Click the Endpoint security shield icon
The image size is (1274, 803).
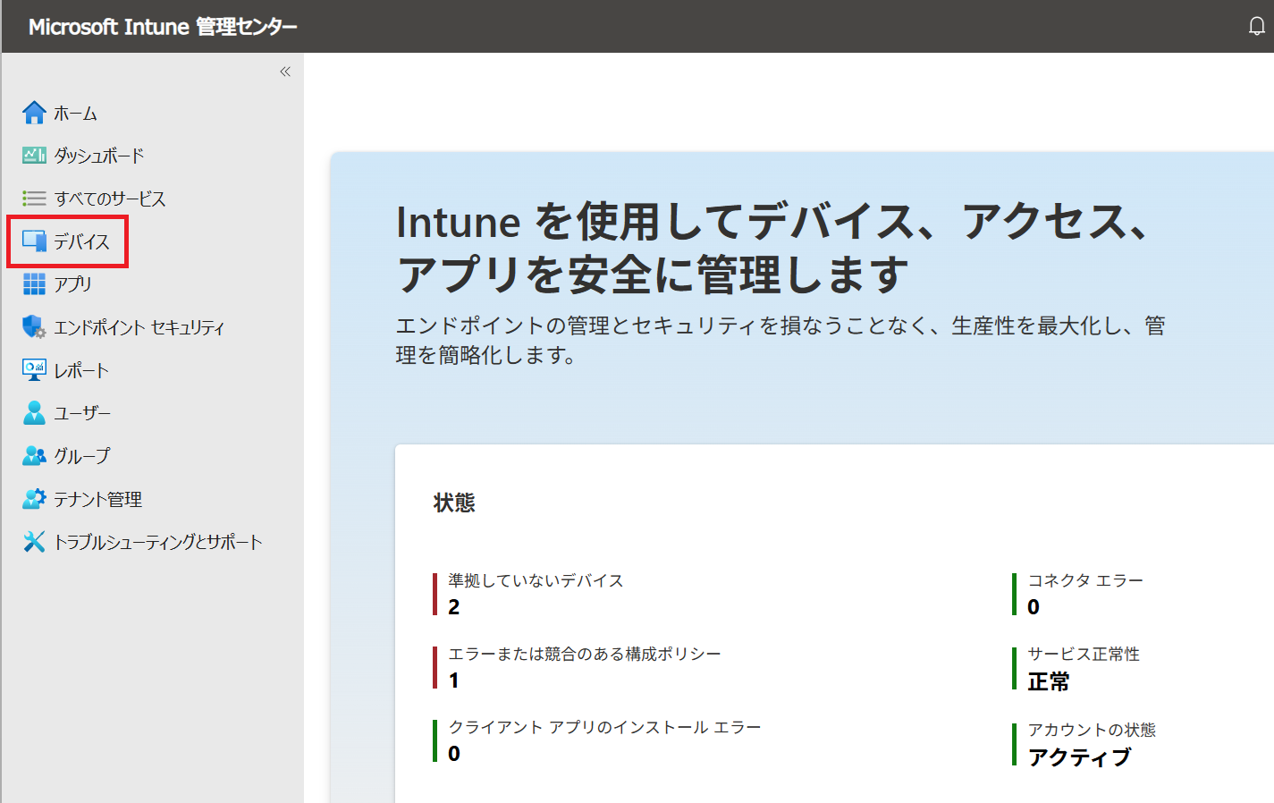pos(34,327)
